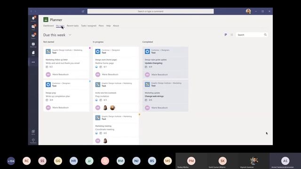This screenshot has height=169, width=301.
Task: Expand the Due this week dropdown chevron
Action: 70,35
